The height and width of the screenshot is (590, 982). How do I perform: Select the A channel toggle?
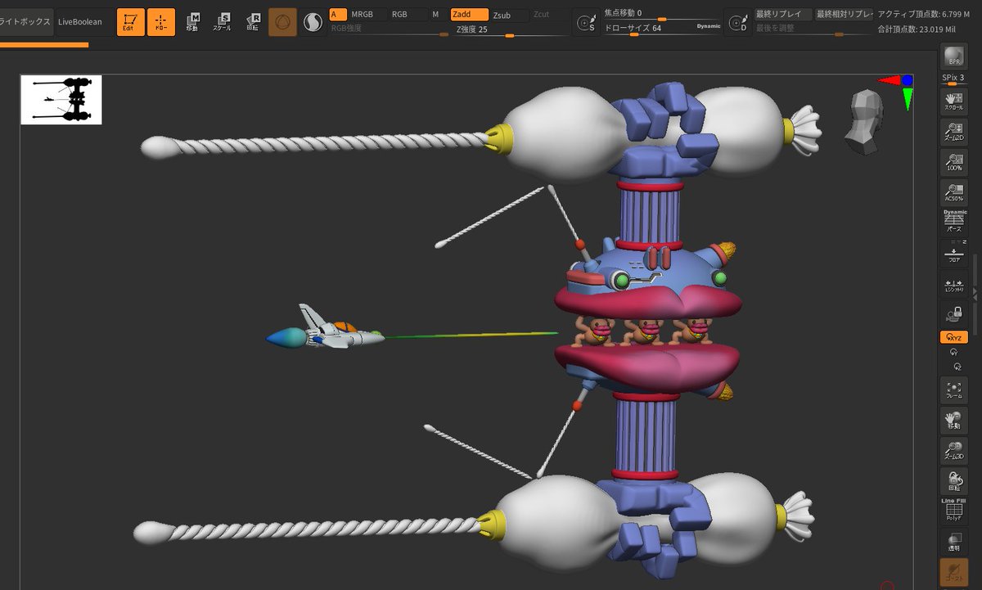tap(336, 14)
